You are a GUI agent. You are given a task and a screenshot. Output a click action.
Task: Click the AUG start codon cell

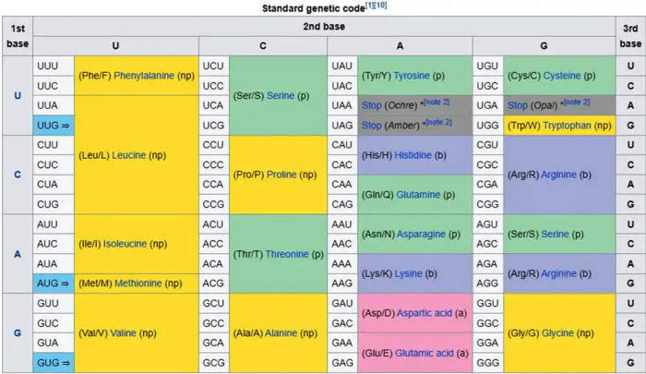pyautogui.click(x=52, y=283)
